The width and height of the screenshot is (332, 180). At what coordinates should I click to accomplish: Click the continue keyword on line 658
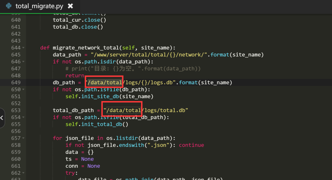click(191, 145)
